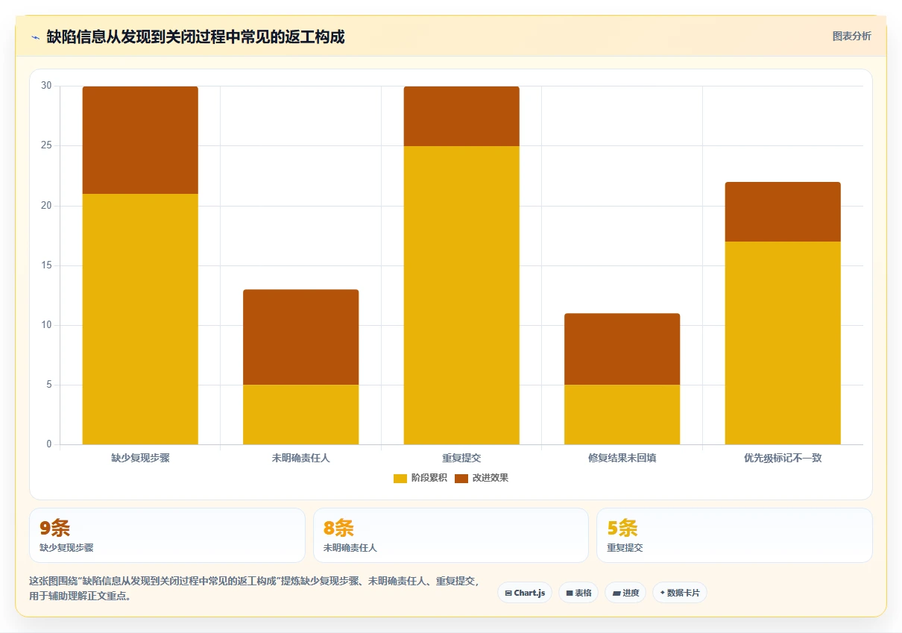Select the 表格 tag chip
This screenshot has height=633, width=902.
coord(578,593)
